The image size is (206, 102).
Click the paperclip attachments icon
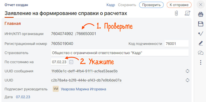[176, 13]
